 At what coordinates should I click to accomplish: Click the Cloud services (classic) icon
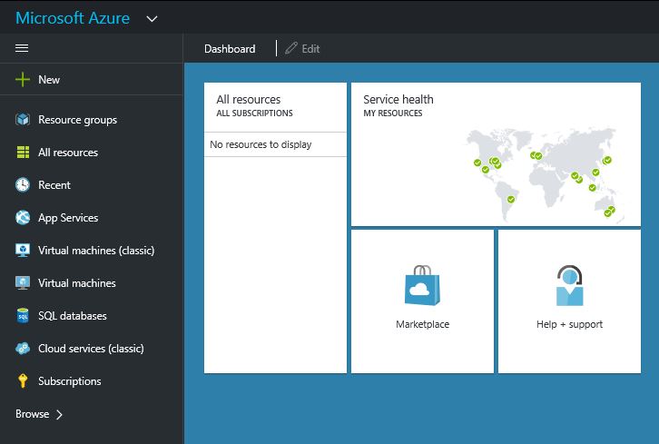(23, 348)
